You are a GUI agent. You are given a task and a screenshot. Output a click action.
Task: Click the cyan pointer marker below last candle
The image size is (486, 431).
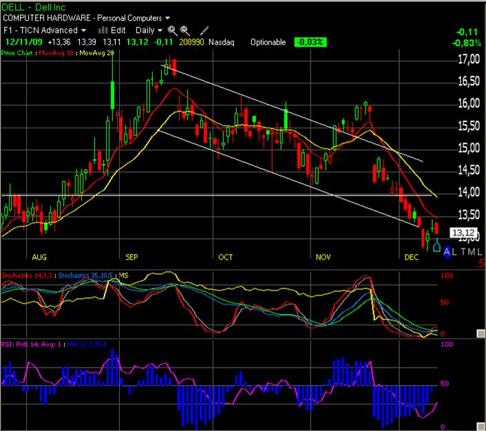436,245
